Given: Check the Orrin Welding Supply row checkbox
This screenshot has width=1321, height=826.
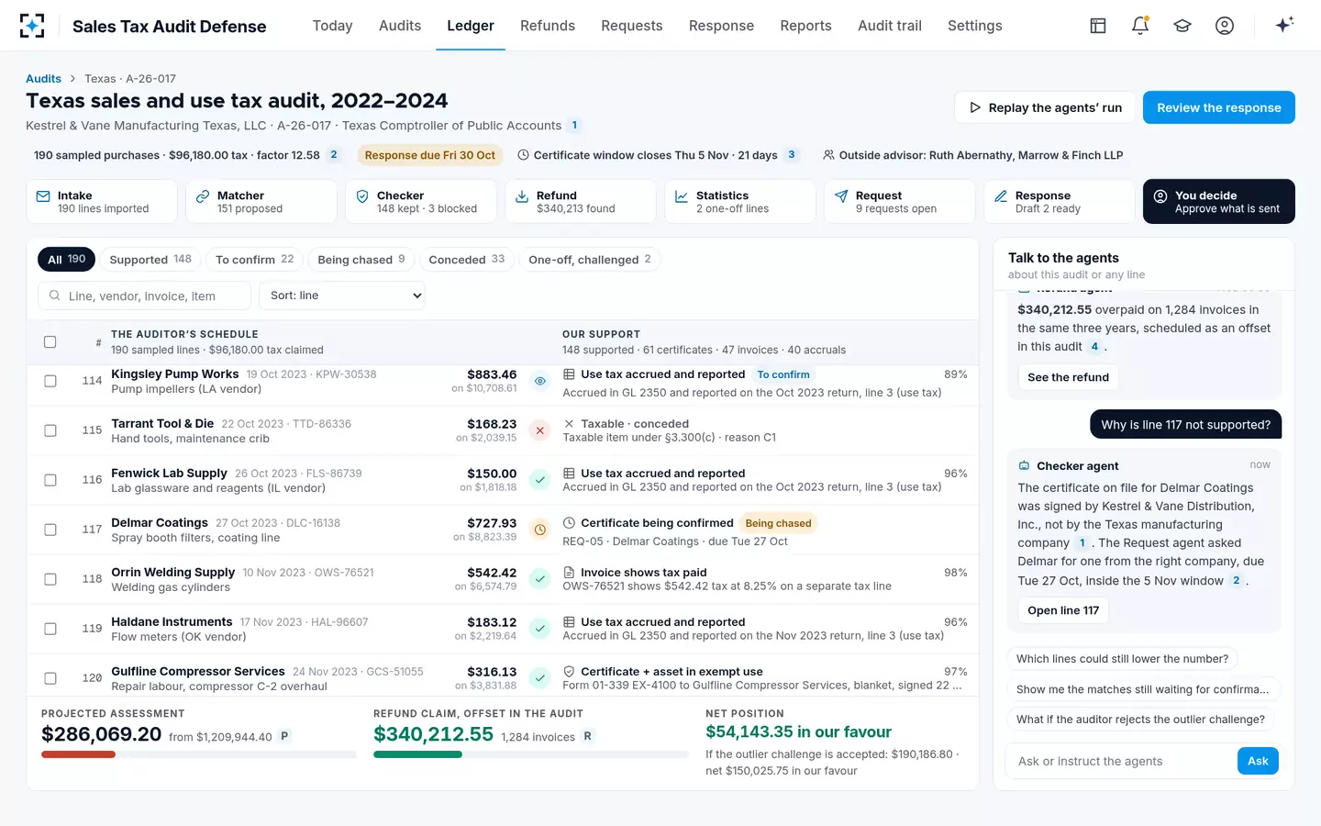Looking at the screenshot, I should [x=50, y=579].
